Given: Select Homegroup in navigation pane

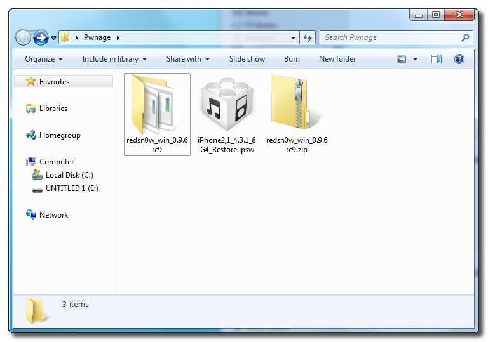Looking at the screenshot, I should [60, 135].
